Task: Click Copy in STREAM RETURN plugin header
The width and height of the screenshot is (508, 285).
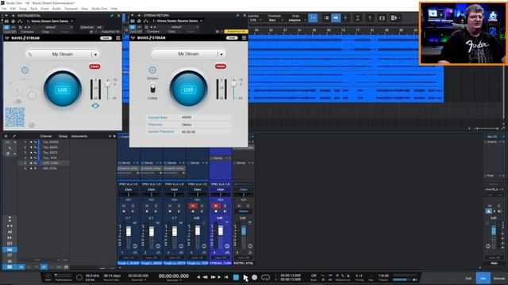Action: (x=171, y=32)
